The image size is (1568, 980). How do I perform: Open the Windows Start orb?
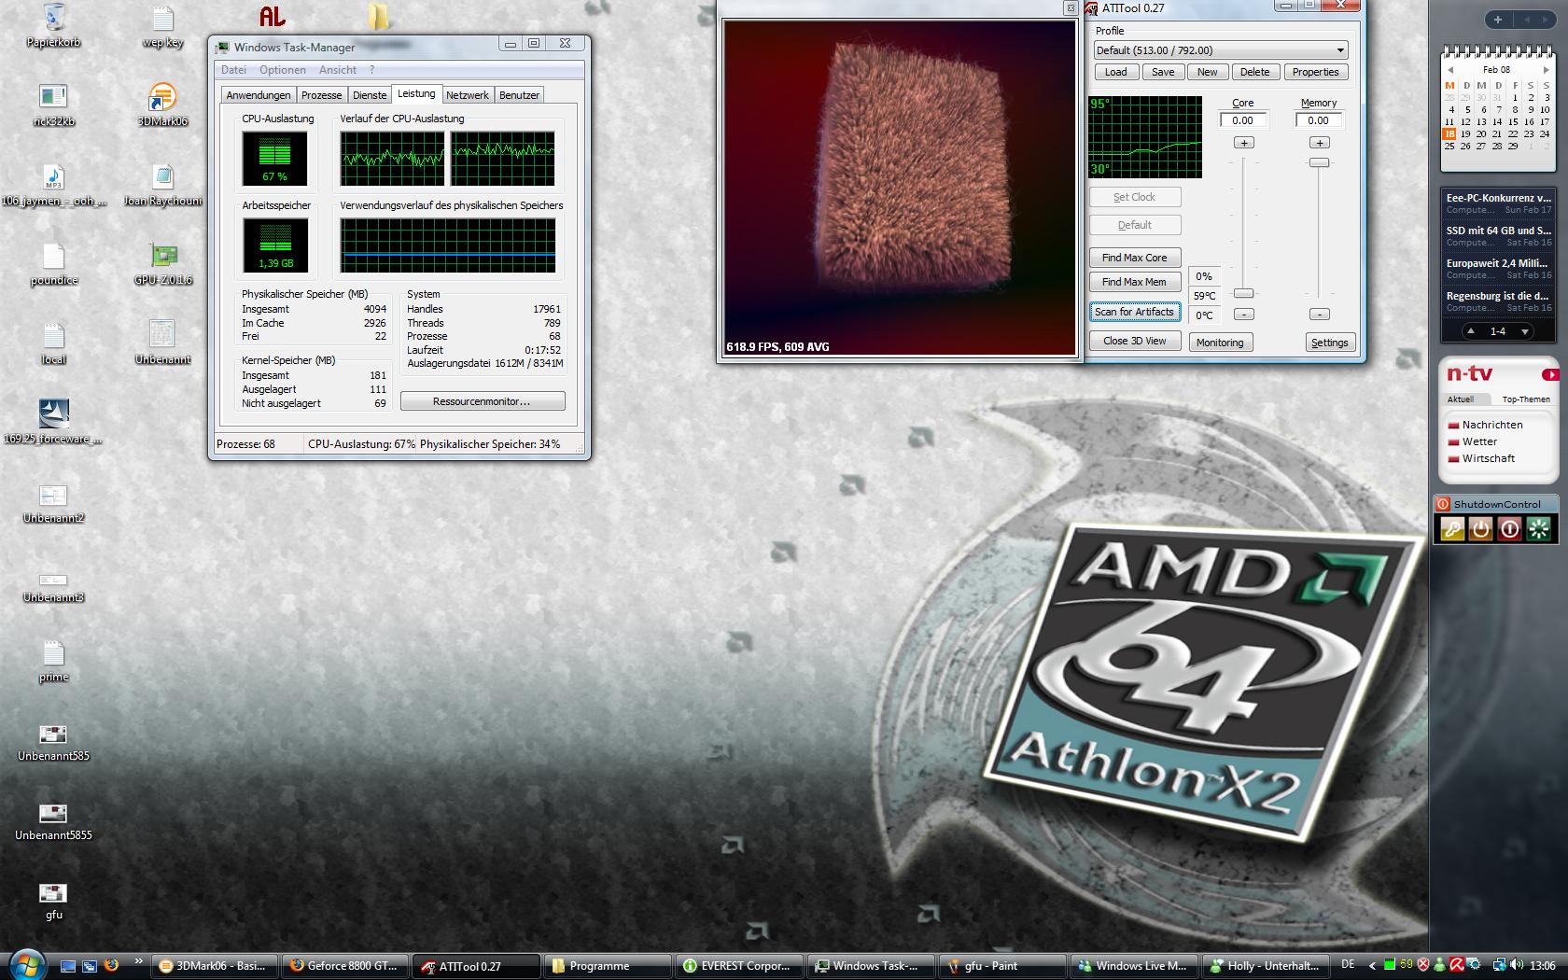[x=26, y=964]
